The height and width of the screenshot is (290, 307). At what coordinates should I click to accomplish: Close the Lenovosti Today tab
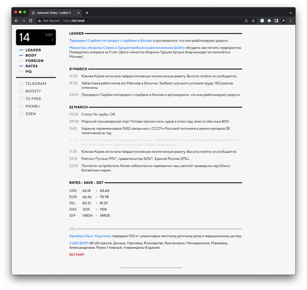point(79,13)
